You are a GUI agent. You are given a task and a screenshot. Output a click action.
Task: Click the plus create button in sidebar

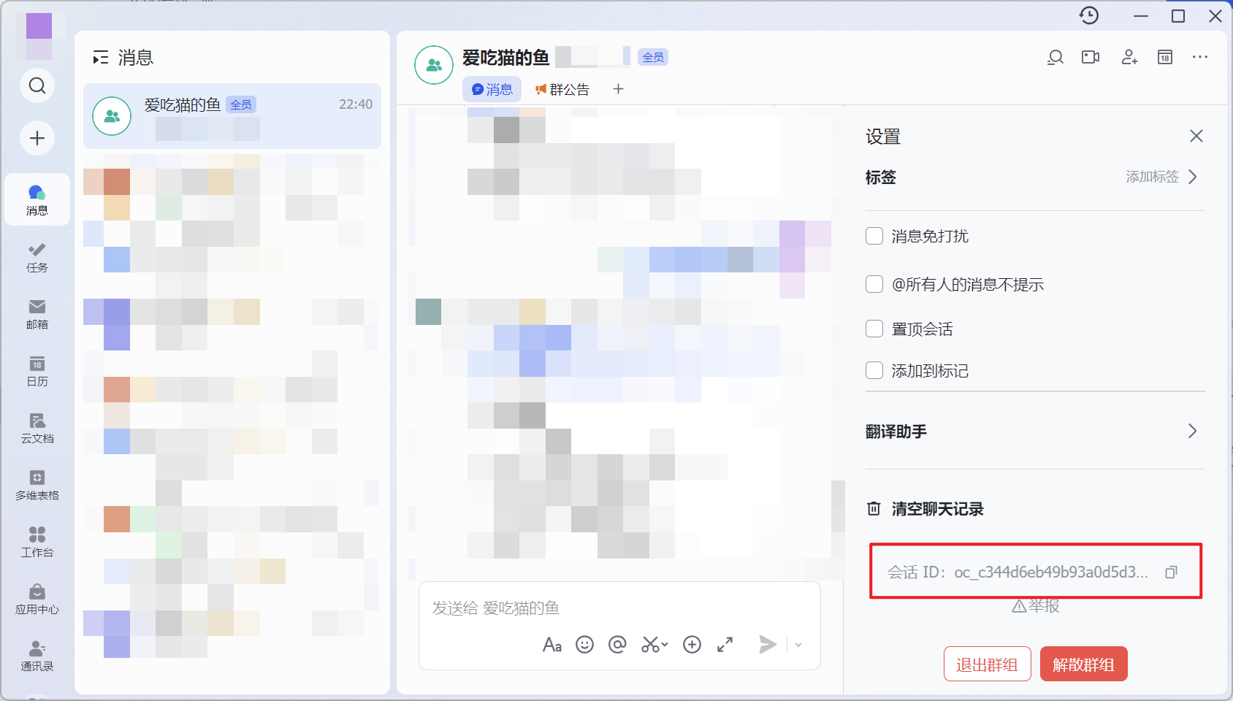coord(37,138)
